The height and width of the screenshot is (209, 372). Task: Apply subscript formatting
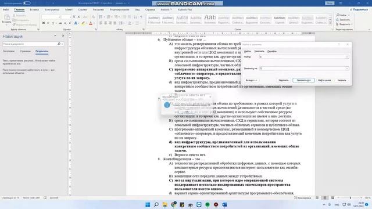pos(65,23)
